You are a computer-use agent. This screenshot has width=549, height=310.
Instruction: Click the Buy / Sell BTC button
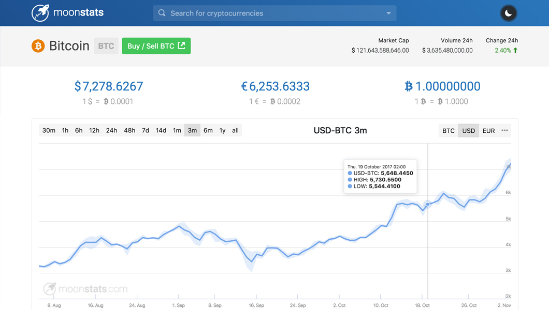pyautogui.click(x=156, y=46)
